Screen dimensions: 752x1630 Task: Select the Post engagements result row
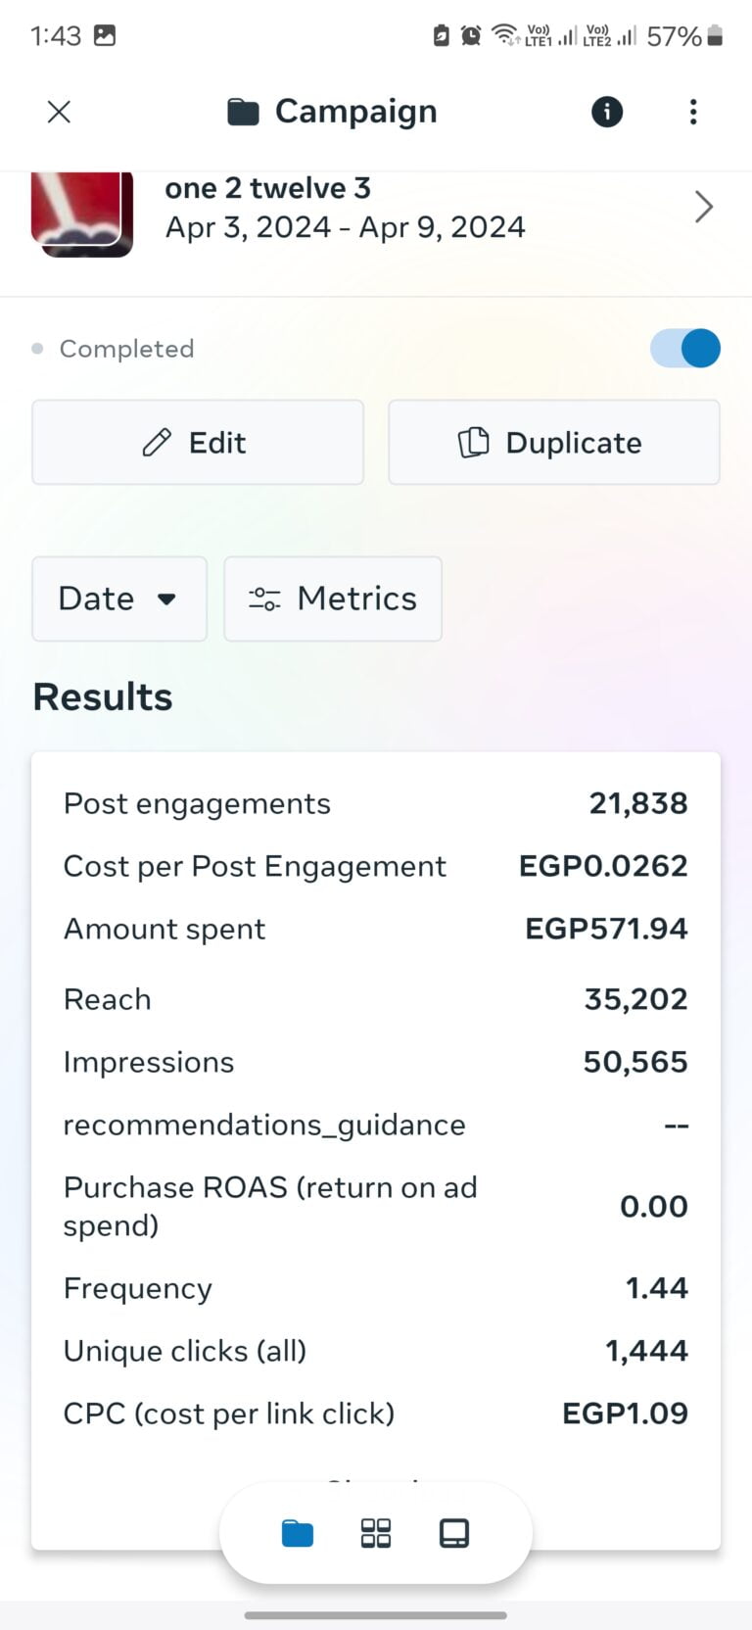point(376,804)
